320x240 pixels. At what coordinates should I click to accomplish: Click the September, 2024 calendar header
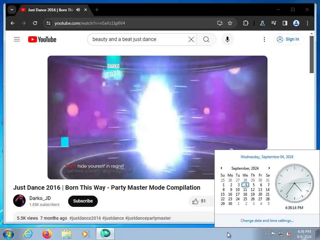[245, 168]
